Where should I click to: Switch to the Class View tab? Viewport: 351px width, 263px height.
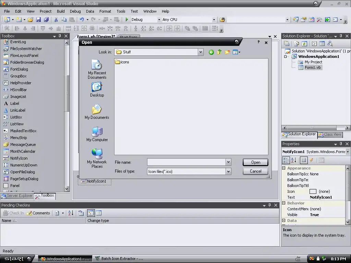pos(330,134)
